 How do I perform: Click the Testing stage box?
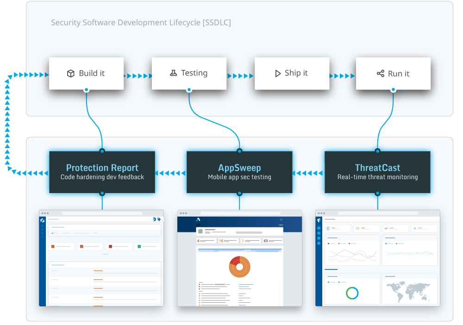(x=189, y=74)
